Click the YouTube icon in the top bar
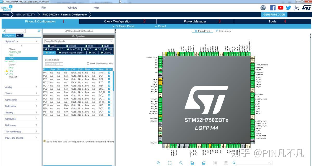 (281, 8)
